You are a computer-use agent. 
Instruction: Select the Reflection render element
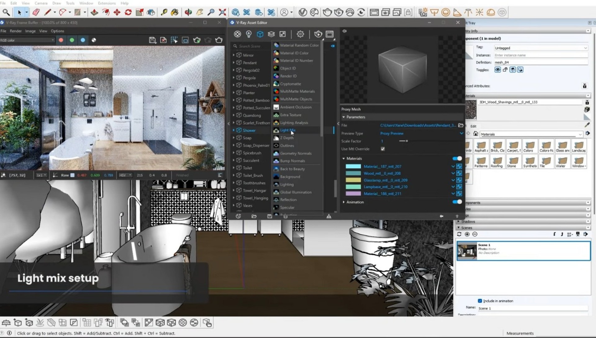point(288,200)
